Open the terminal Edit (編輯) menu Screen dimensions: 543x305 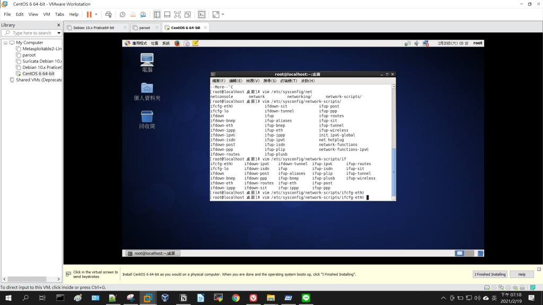235,81
